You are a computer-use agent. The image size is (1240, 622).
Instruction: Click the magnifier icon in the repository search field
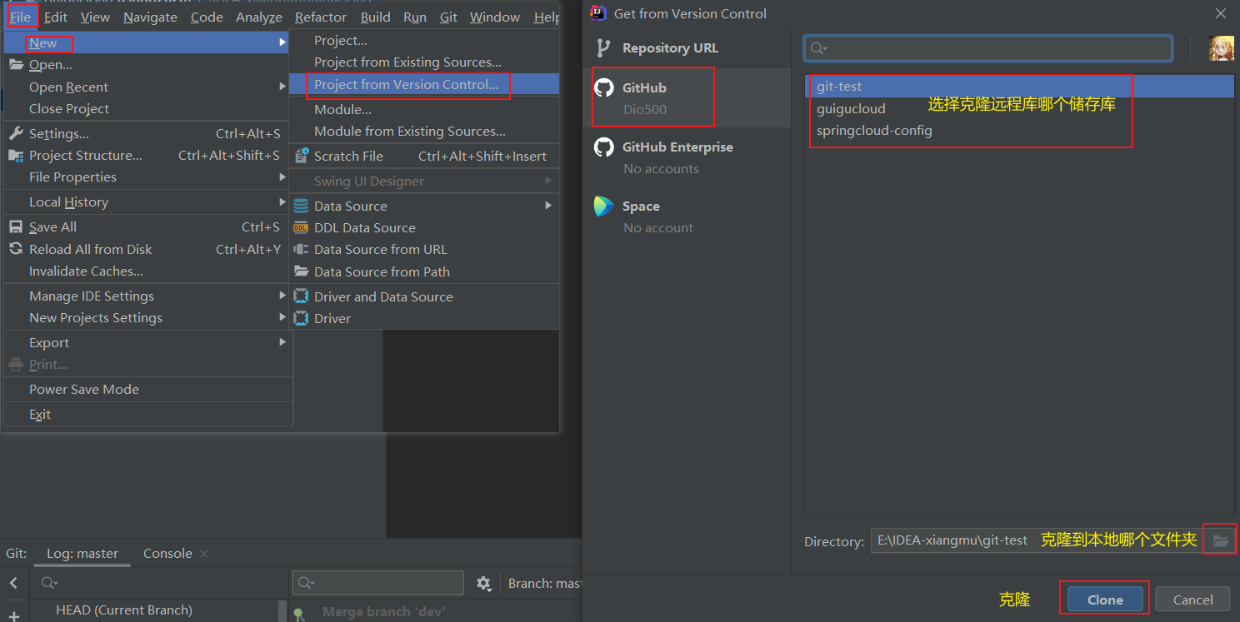[x=817, y=47]
